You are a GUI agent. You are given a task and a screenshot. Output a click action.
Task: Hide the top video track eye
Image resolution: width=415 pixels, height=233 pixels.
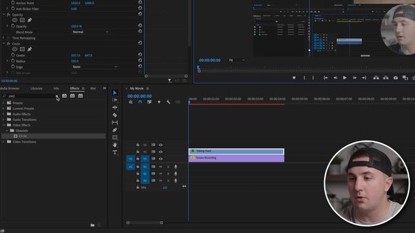(x=161, y=145)
